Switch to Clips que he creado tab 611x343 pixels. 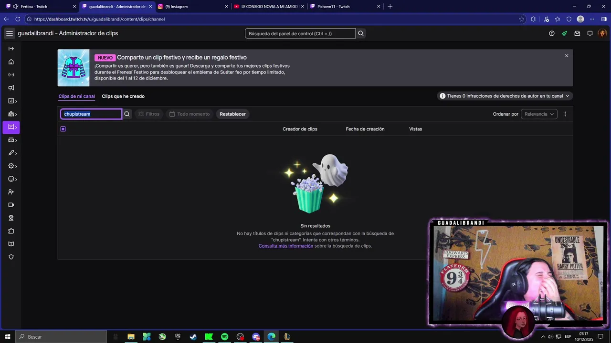pos(123,96)
